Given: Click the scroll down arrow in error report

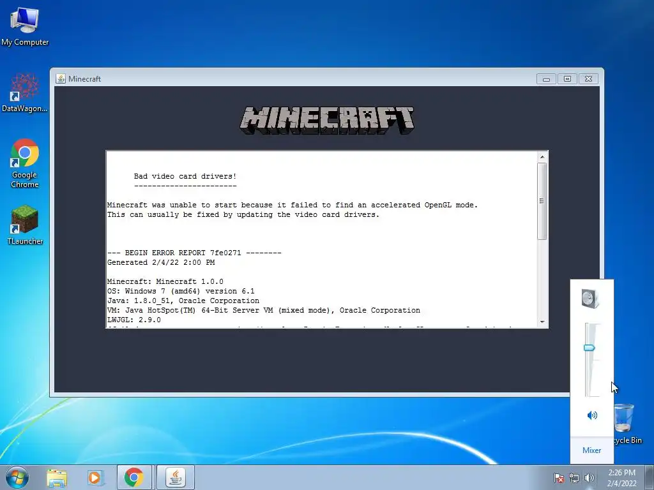Looking at the screenshot, I should pos(542,322).
